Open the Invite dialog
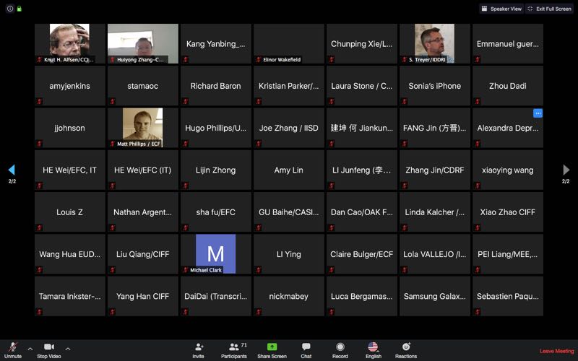The height and width of the screenshot is (361, 578). pos(198,349)
